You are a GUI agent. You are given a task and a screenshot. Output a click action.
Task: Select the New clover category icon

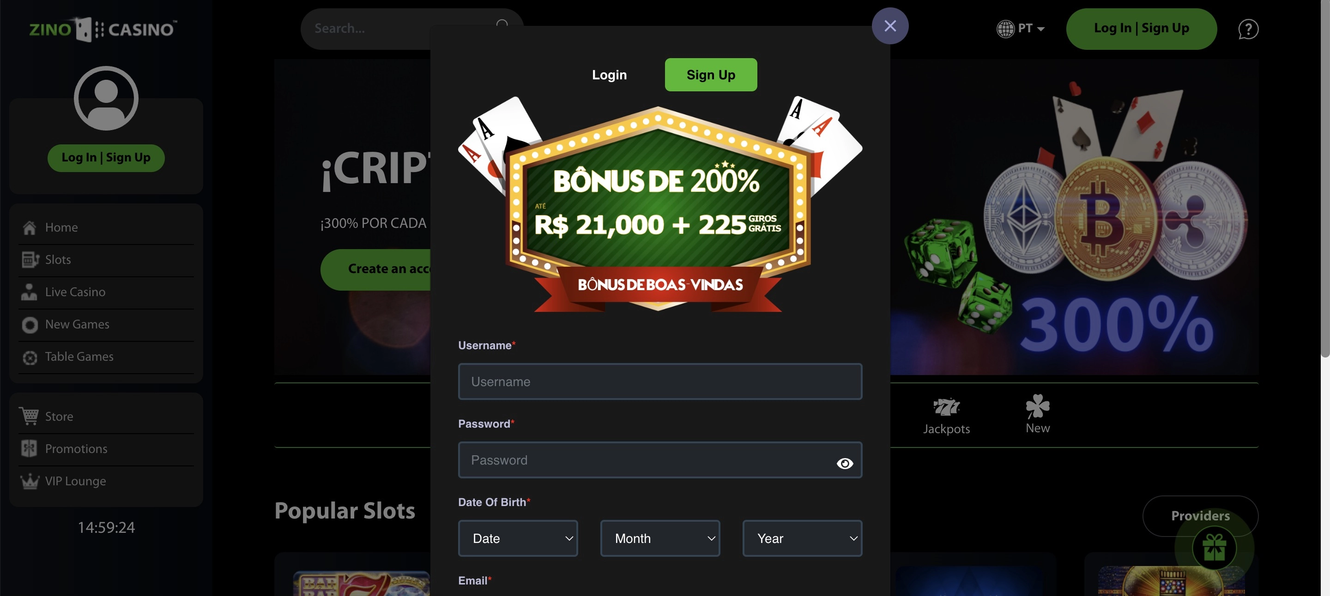coord(1037,406)
